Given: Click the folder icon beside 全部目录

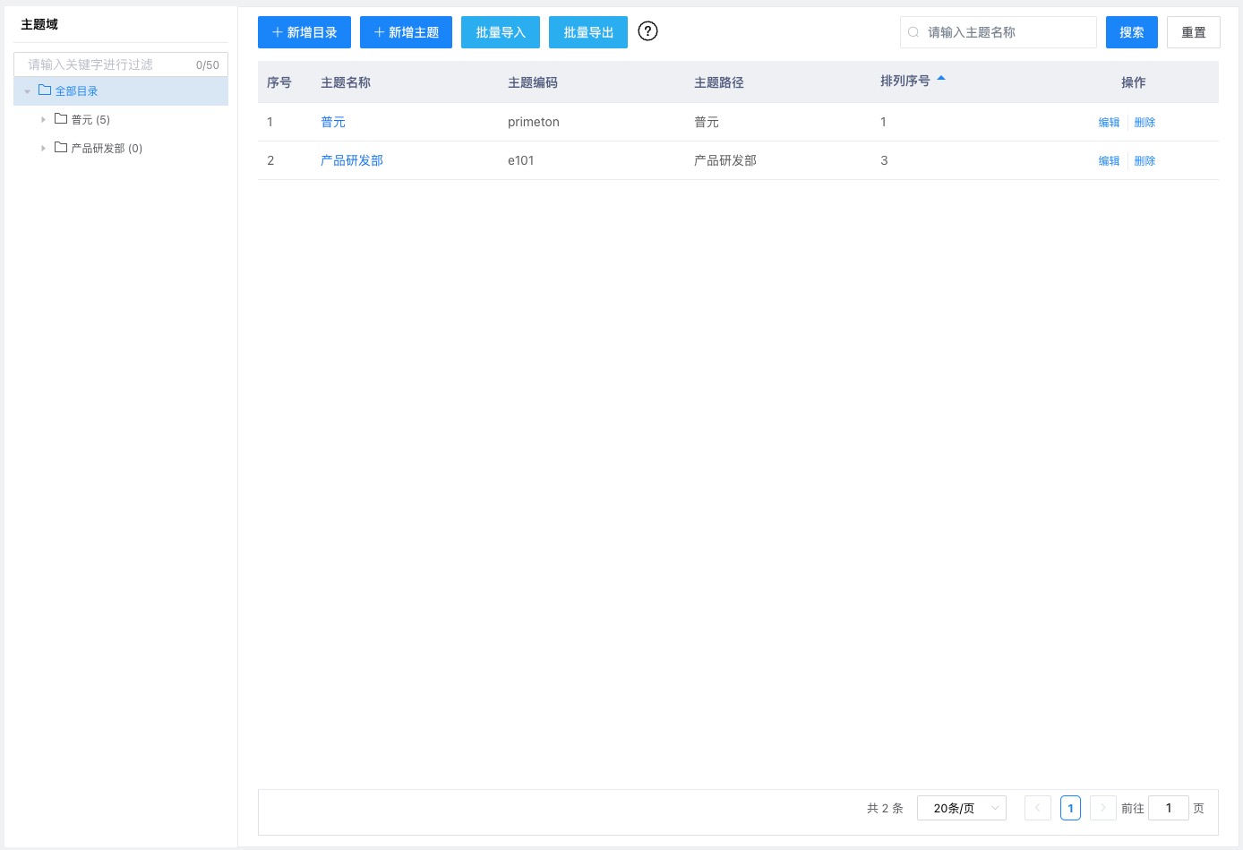Looking at the screenshot, I should click(x=45, y=90).
